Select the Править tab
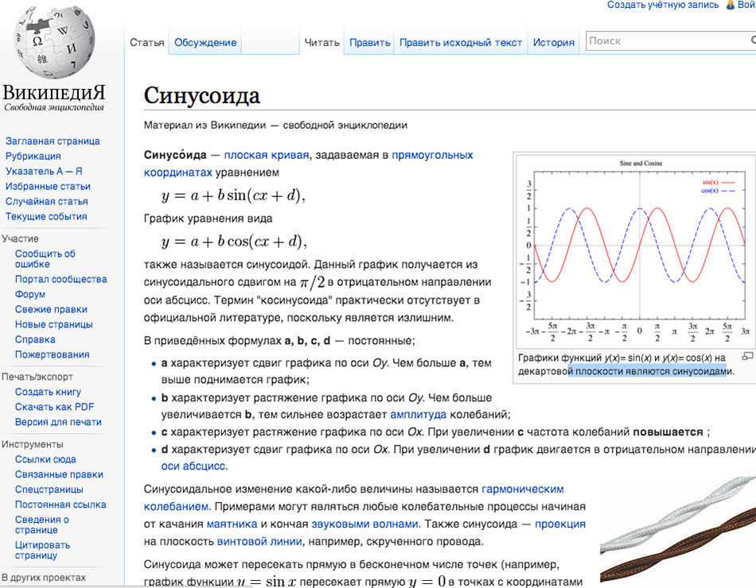This screenshot has width=756, height=588. click(369, 43)
